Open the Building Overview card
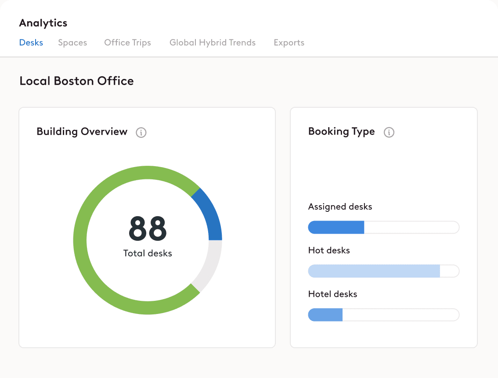This screenshot has width=498, height=378. tap(82, 131)
